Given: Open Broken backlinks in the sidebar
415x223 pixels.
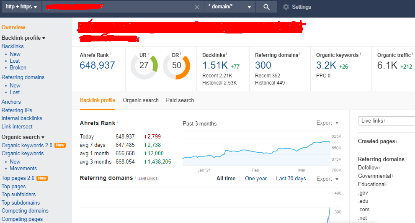Looking at the screenshot, I should coord(18,67).
